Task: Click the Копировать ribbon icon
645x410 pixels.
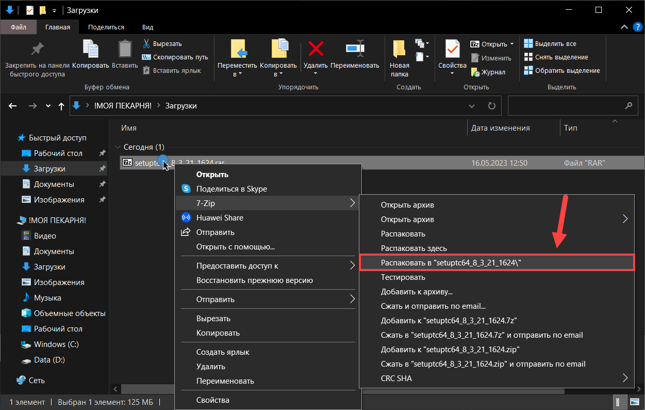Action: [x=91, y=49]
